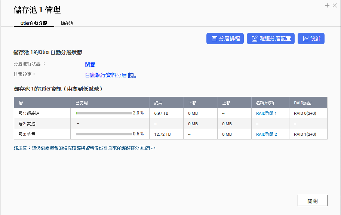Click the 已使用 column header
Image resolution: width=341 pixels, height=215 pixels.
[82, 102]
